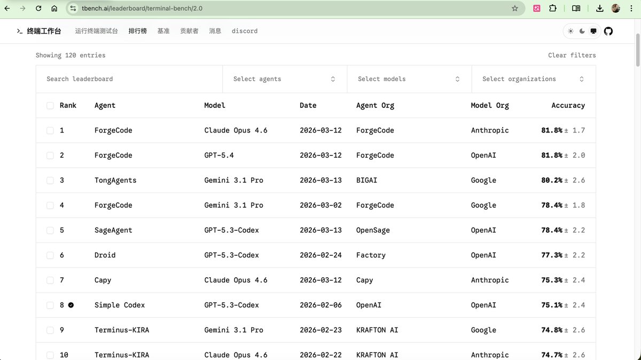
Task: Open the Select models dropdown
Action: click(x=409, y=79)
